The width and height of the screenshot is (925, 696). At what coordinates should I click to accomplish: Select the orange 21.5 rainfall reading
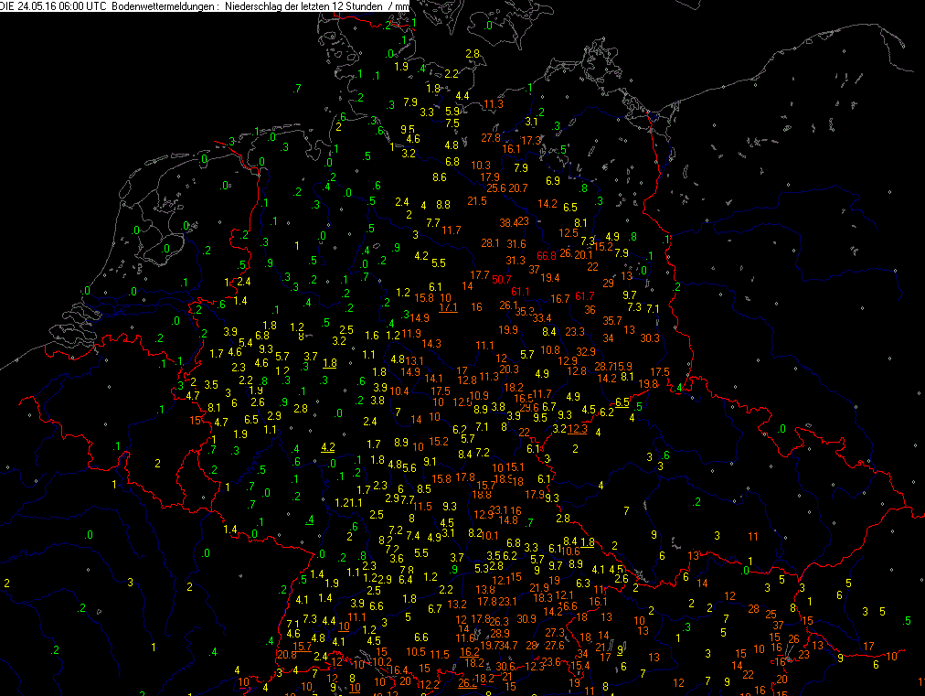477,201
